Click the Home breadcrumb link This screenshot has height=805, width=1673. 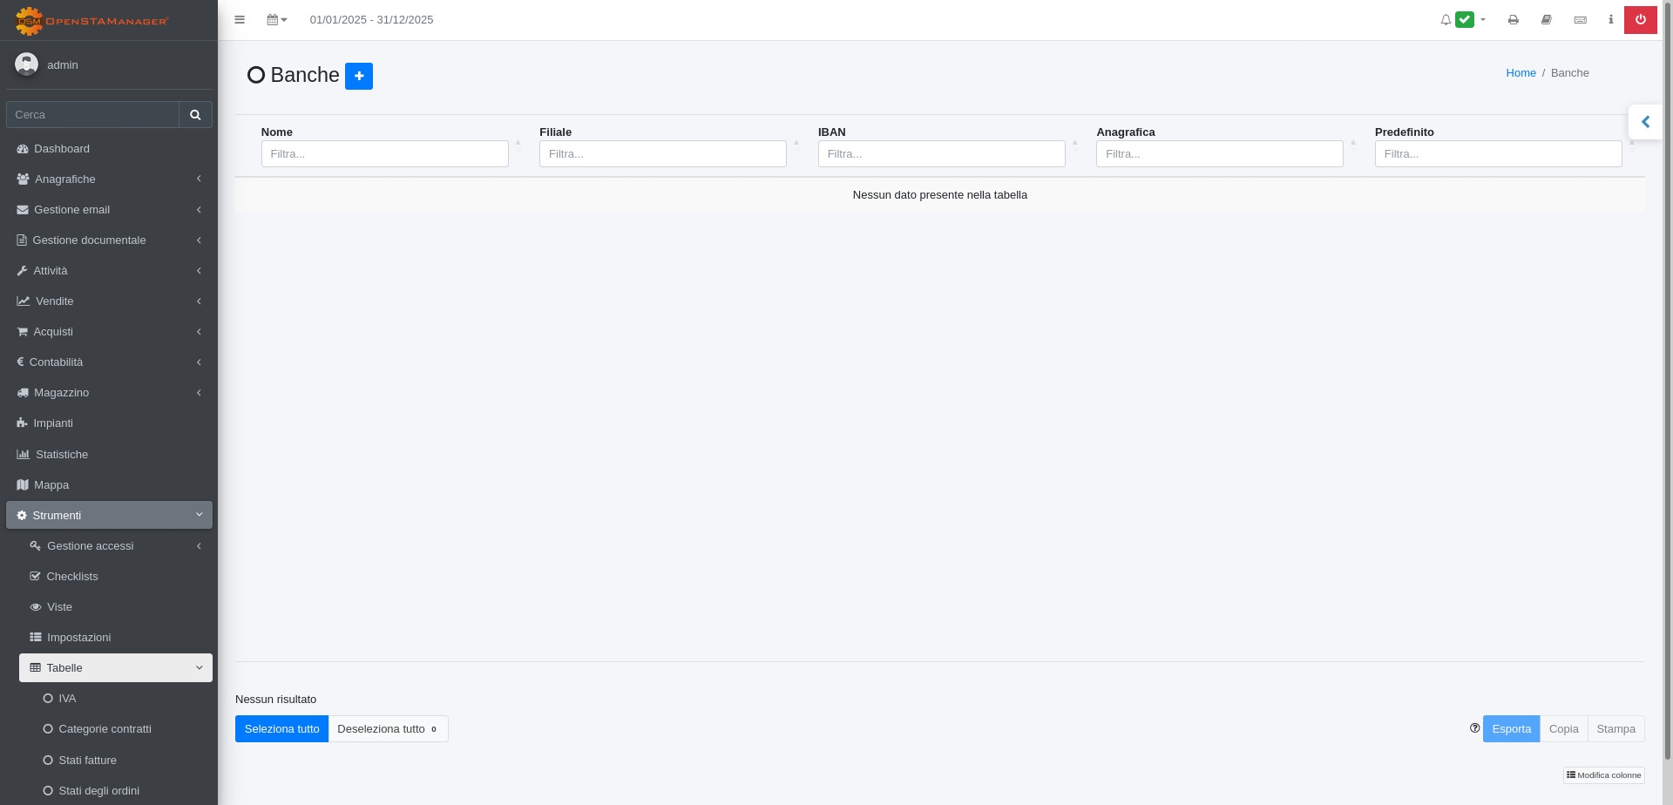click(1521, 73)
